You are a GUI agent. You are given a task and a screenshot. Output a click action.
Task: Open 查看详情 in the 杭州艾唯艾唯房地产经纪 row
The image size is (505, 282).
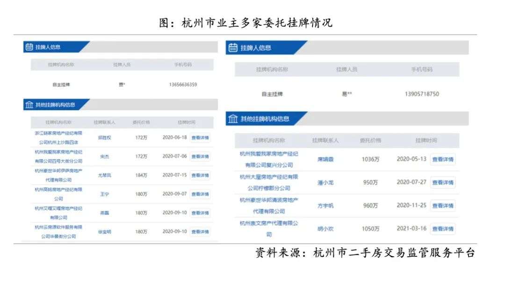[x=200, y=213]
